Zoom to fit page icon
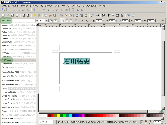Viewport: 167px width, 125px height. 70,15
